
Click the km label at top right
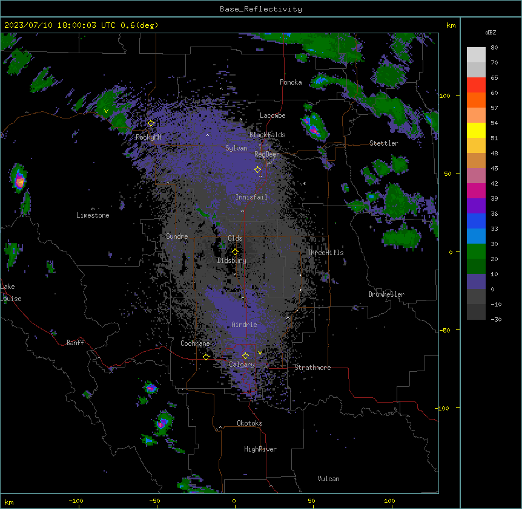click(x=451, y=25)
